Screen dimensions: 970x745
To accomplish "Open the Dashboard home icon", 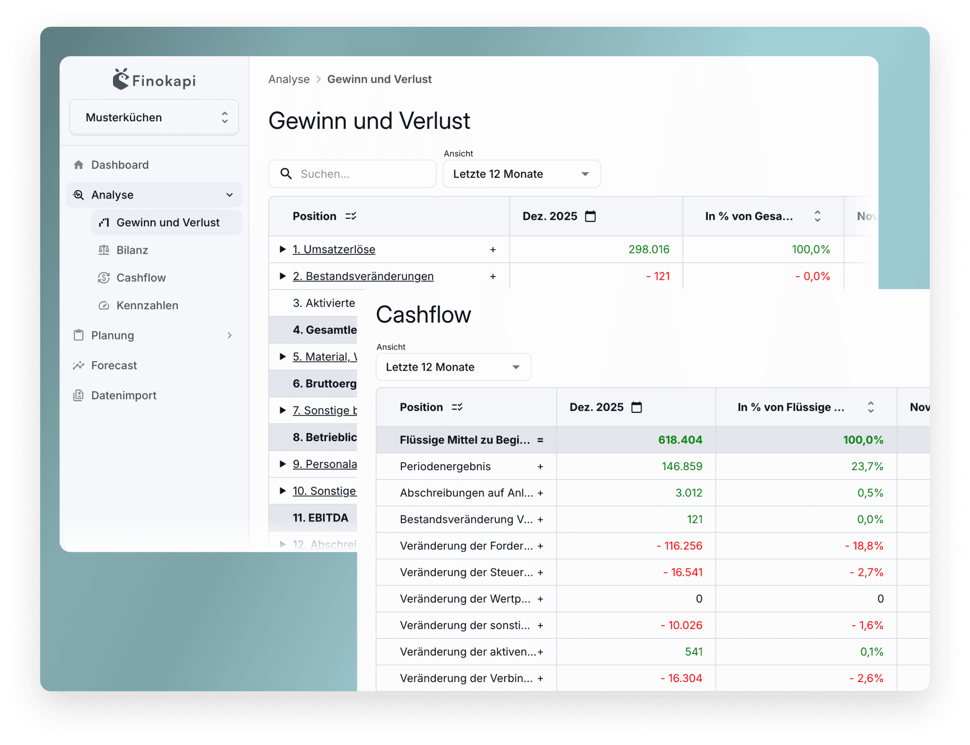I will pyautogui.click(x=79, y=165).
